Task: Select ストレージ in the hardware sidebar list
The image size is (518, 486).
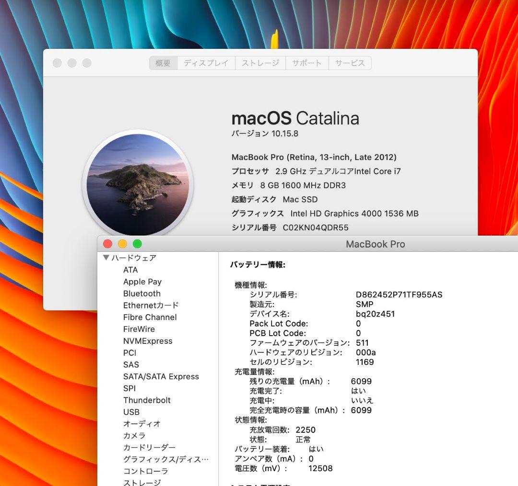Action: coord(142,483)
